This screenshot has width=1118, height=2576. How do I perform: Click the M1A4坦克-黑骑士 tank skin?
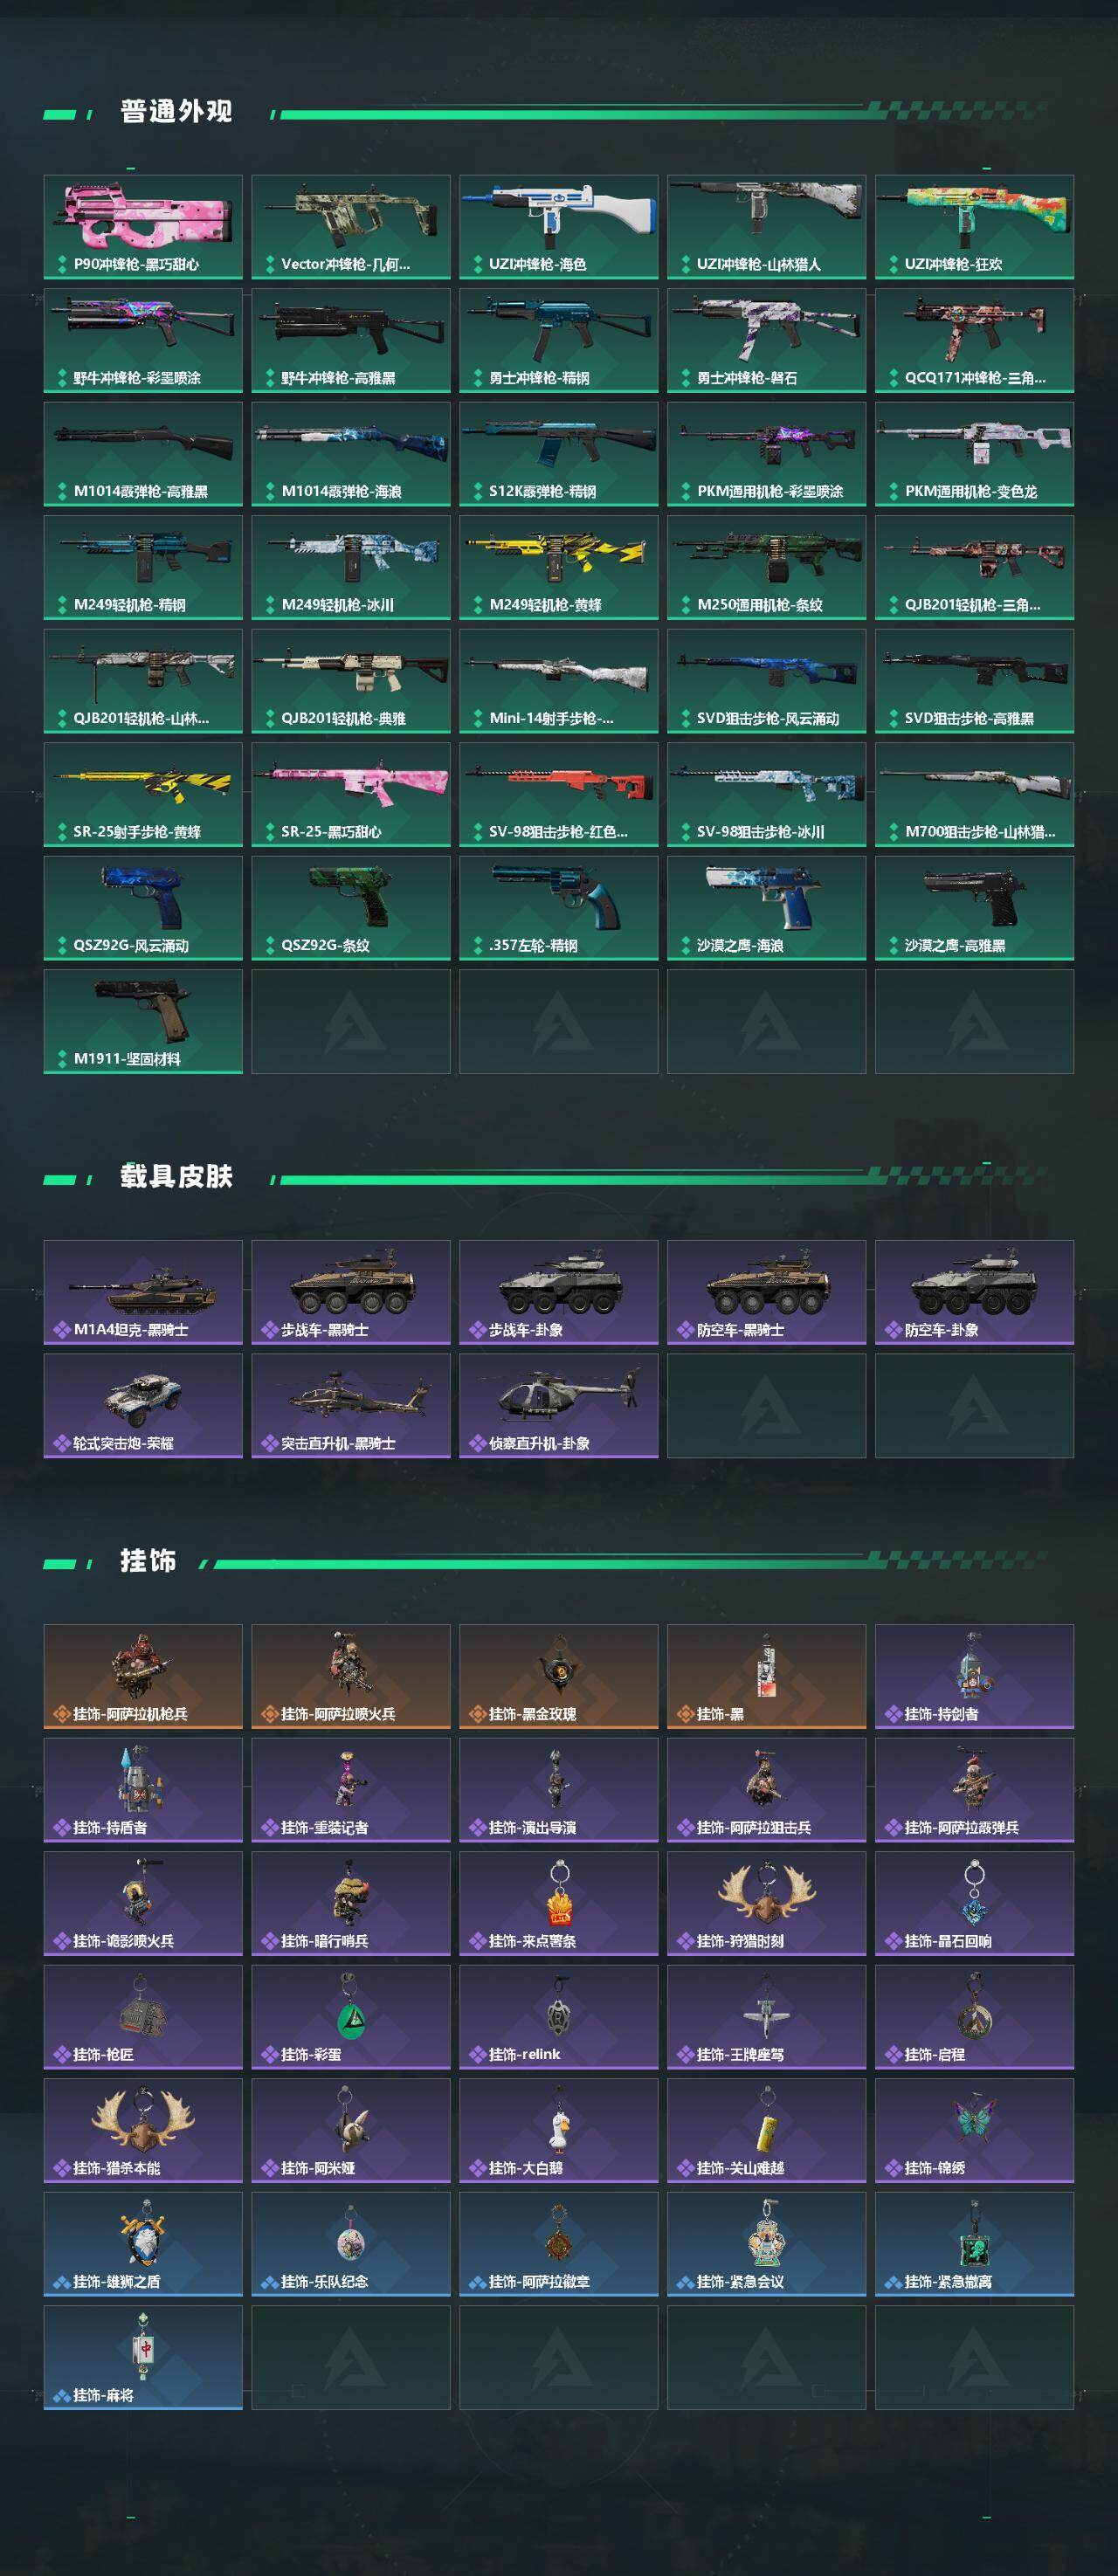tap(143, 1292)
